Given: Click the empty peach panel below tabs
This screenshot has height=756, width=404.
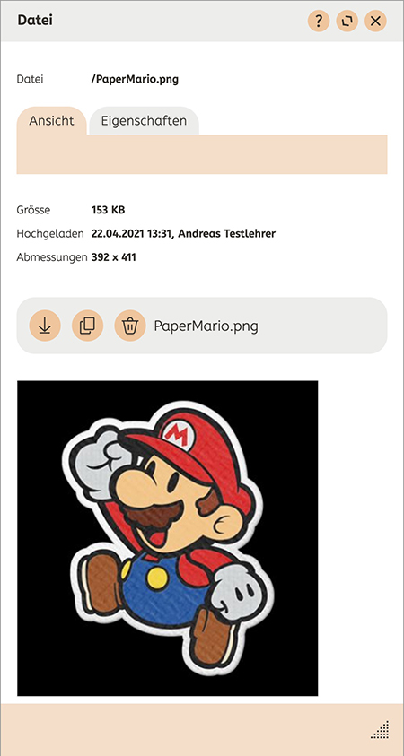Looking at the screenshot, I should click(202, 154).
